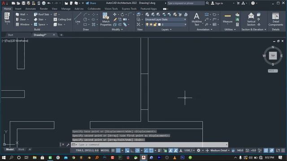Toggle layer 0 on/off lightbulb
This screenshot has width=287, height=161.
coord(147,25)
